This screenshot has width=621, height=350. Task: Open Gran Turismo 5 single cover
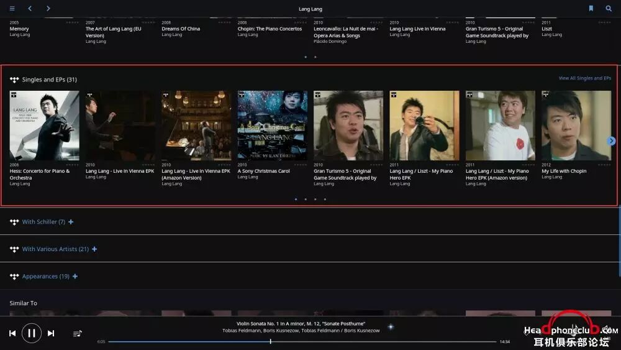click(348, 126)
